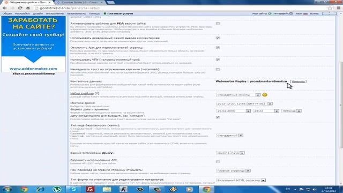Open the 'Инструменты' panel menu
This screenshot has height=193, width=343.
55,13
